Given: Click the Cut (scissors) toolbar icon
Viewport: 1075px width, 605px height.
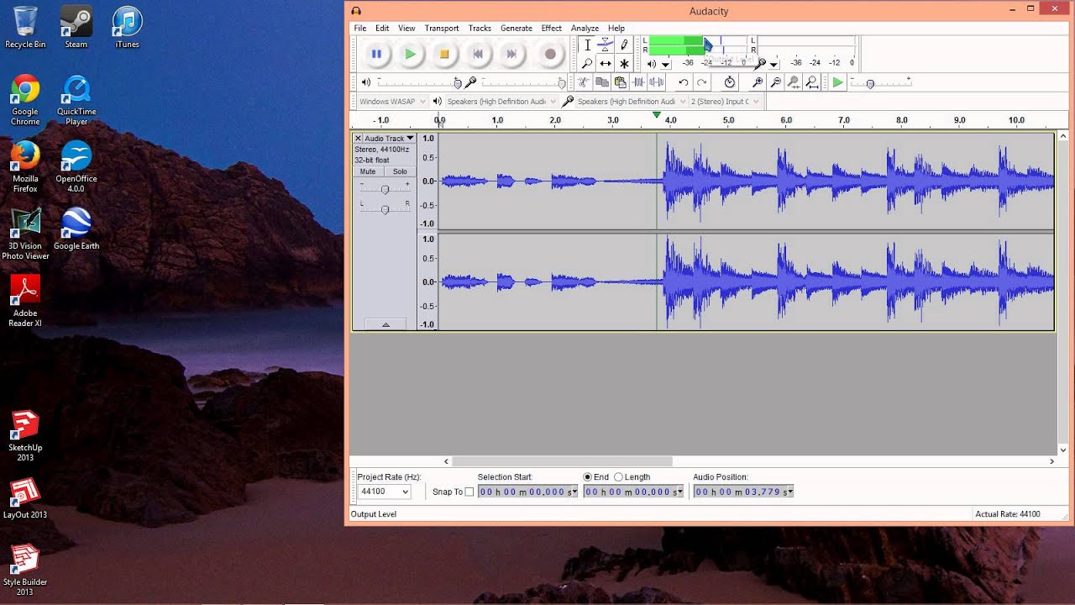Looking at the screenshot, I should [584, 82].
